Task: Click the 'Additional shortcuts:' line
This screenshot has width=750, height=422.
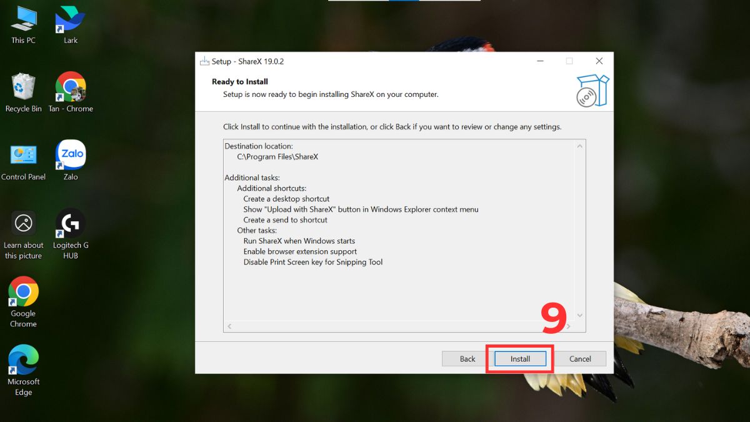Action: [272, 188]
